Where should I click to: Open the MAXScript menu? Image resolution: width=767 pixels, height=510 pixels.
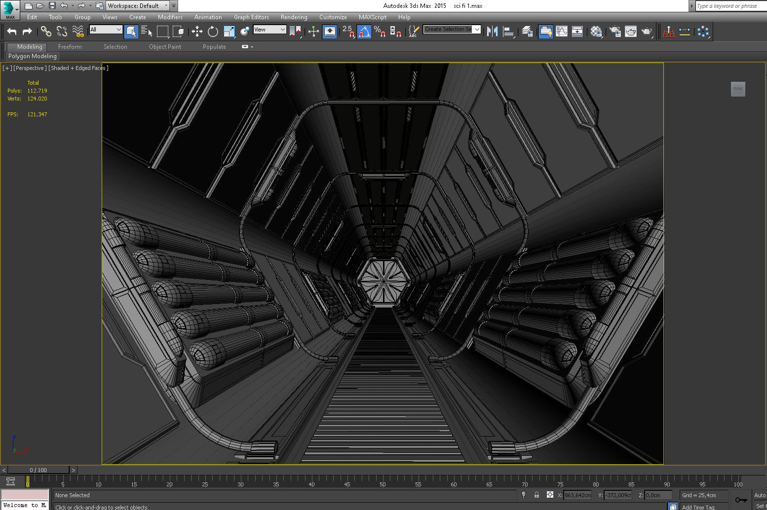pyautogui.click(x=373, y=17)
